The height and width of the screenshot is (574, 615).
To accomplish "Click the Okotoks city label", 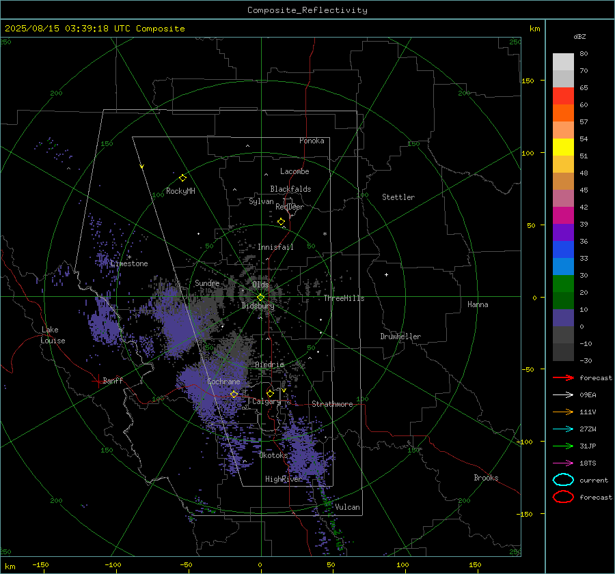I will tap(273, 455).
